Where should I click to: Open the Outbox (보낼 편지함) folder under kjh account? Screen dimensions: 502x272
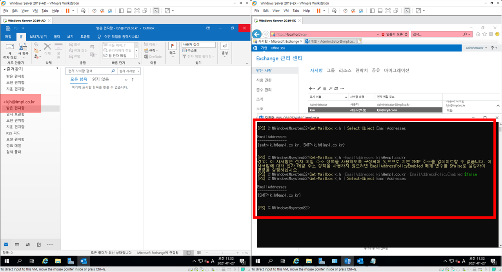coord(15,139)
